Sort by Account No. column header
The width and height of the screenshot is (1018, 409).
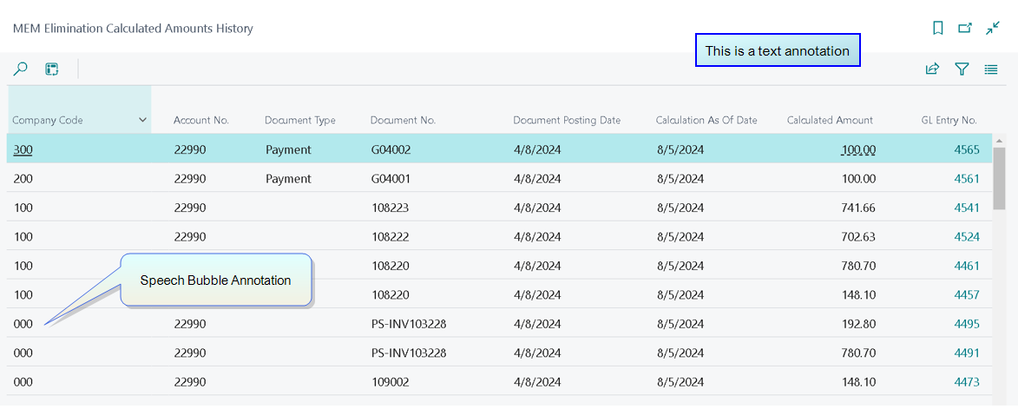[x=201, y=120]
